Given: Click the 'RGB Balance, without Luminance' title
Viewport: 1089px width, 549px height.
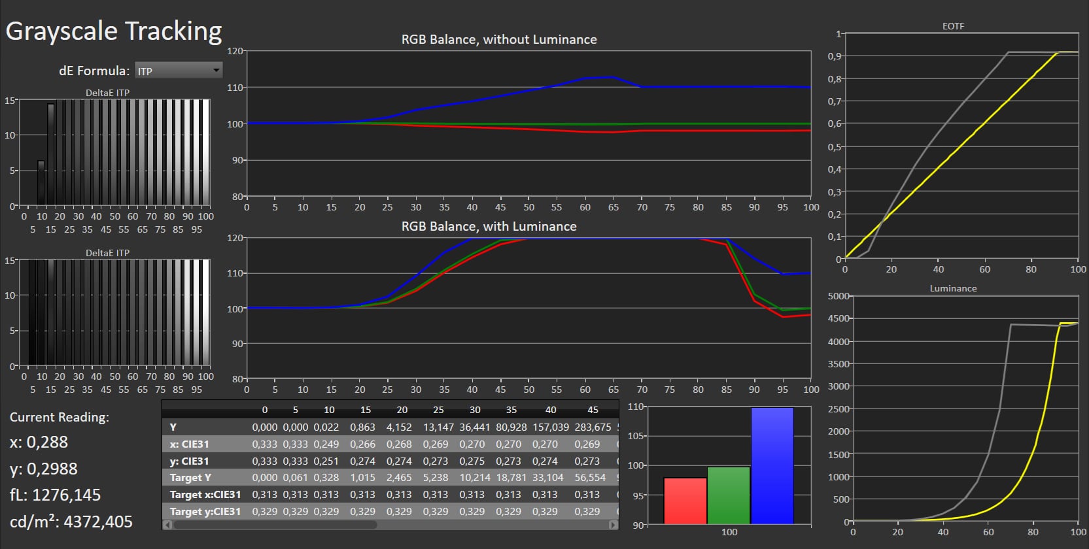Looking at the screenshot, I should [499, 40].
